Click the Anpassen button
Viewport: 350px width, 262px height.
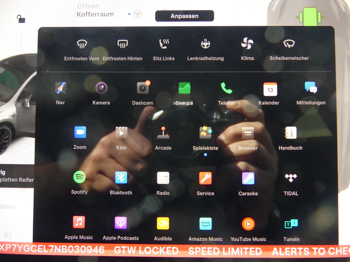tap(185, 16)
